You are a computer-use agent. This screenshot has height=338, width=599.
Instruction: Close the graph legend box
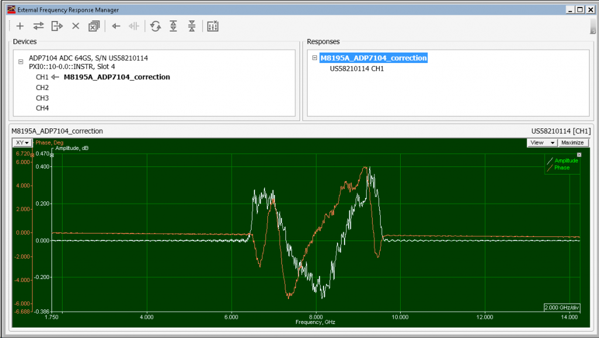coord(579,155)
